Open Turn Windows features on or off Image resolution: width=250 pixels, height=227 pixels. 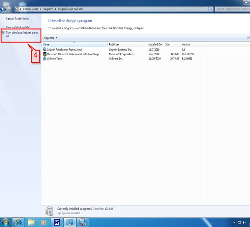click(x=22, y=34)
